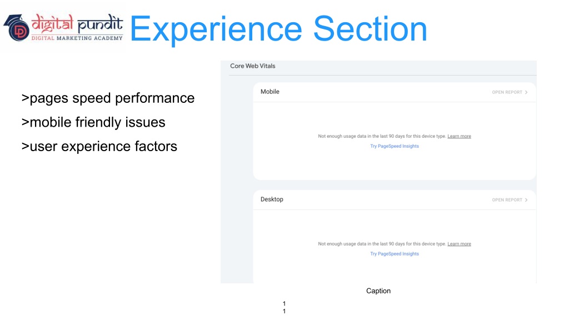Click the Caption text below the screenshot
The width and height of the screenshot is (569, 320).
click(378, 291)
